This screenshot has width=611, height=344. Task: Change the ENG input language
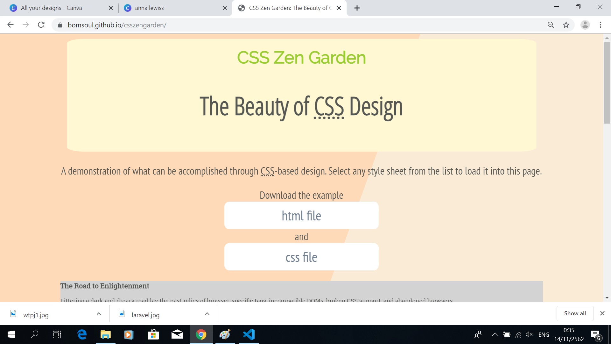(544, 334)
